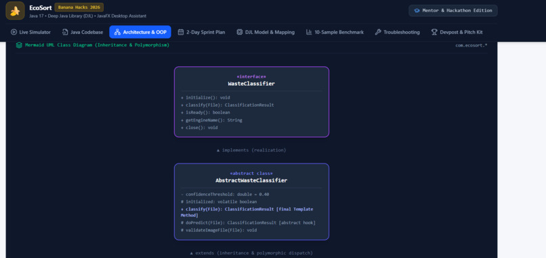Click the Troubleshooting wrench icon
This screenshot has height=258, width=546.
(x=378, y=32)
